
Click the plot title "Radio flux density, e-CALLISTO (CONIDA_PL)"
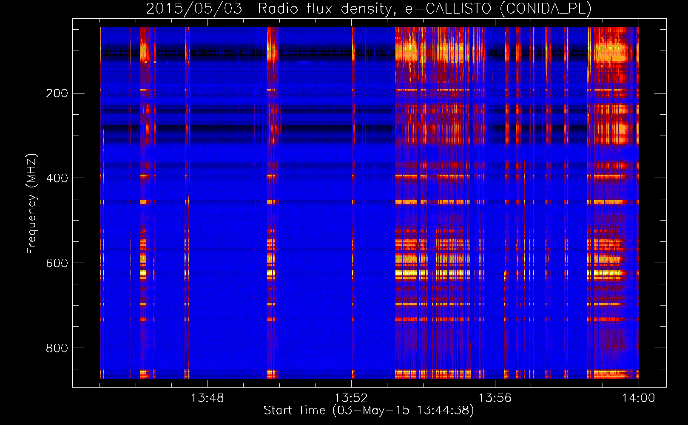click(425, 8)
